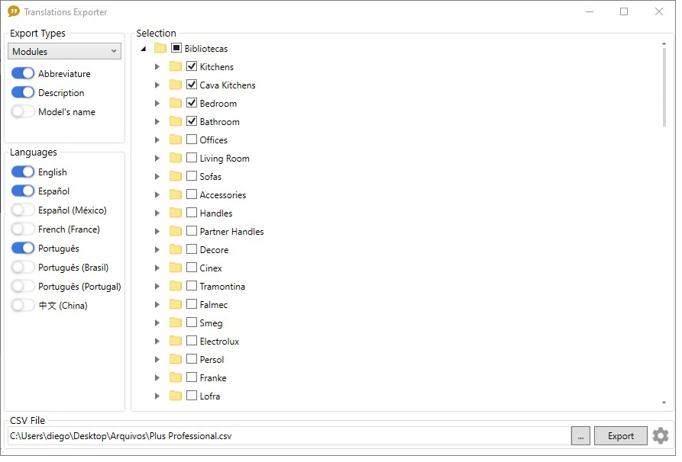Click the Cava Kitchens folder icon
Image resolution: width=682 pixels, height=462 pixels.
tap(176, 85)
